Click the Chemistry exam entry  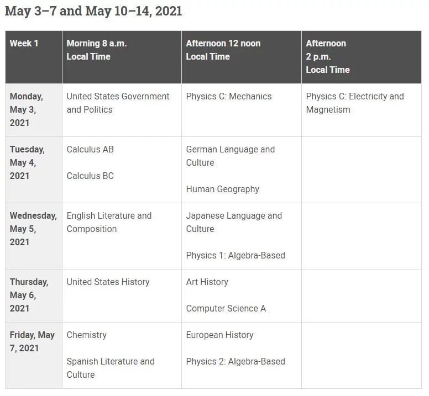[86, 335]
